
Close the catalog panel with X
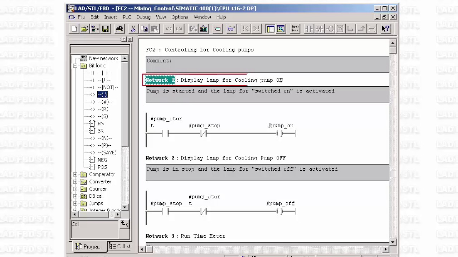130,40
